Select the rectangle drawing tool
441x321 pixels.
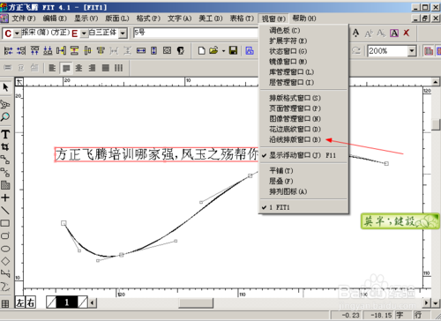click(x=5, y=223)
